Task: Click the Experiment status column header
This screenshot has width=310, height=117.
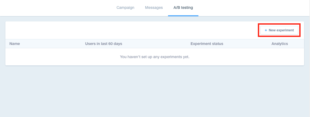Action: point(207,44)
